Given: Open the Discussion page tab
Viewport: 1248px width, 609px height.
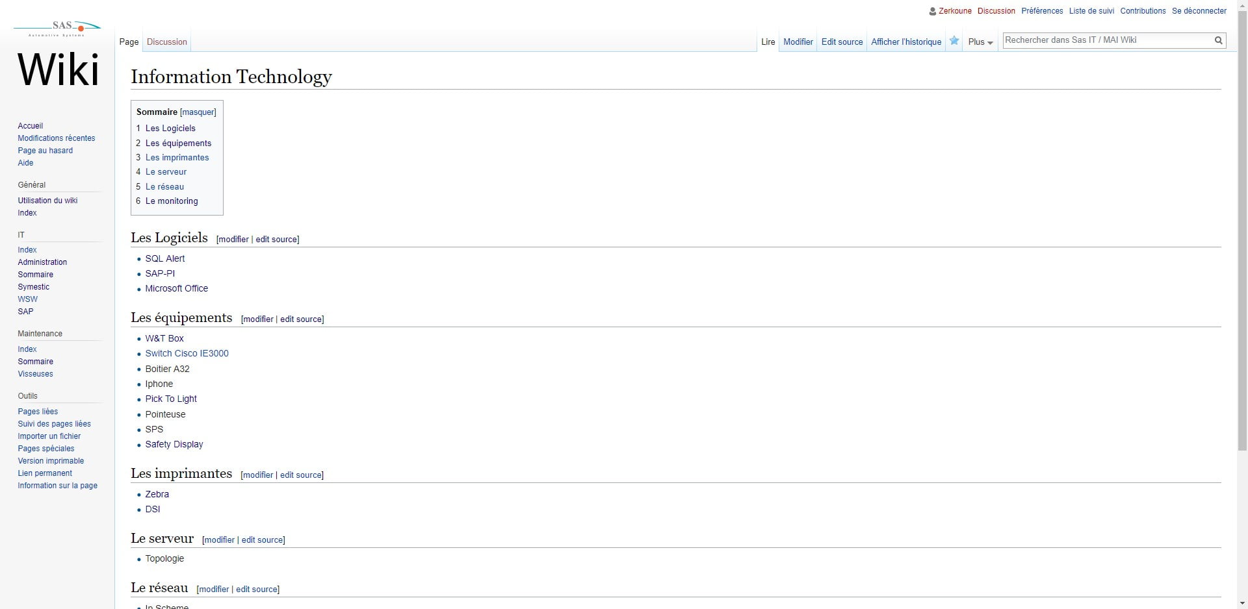Looking at the screenshot, I should (166, 42).
